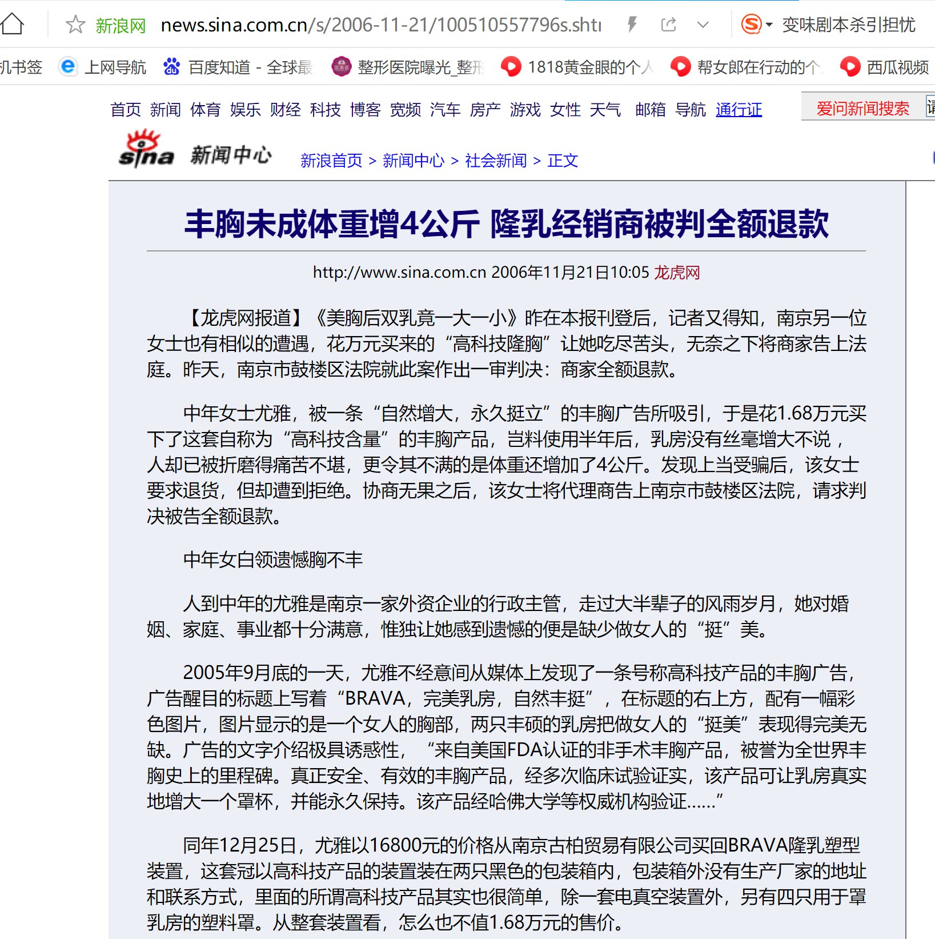Click 新闻中心 breadcrumb link
The height and width of the screenshot is (939, 935).
click(x=414, y=161)
